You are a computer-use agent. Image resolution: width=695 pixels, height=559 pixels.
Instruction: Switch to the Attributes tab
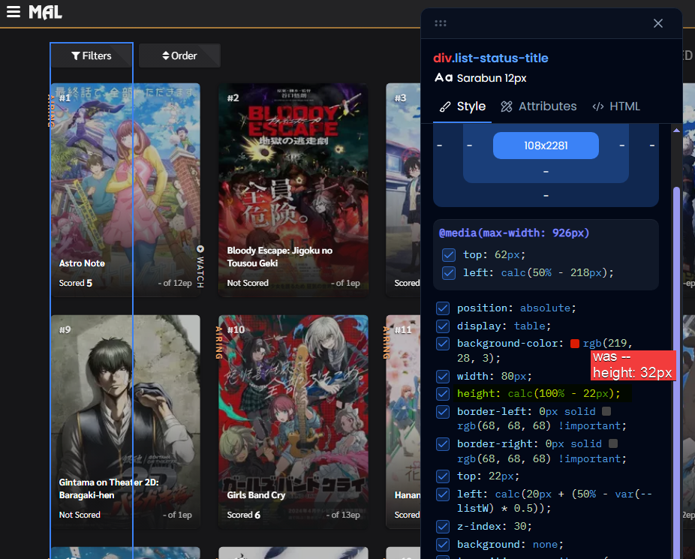[x=539, y=107]
